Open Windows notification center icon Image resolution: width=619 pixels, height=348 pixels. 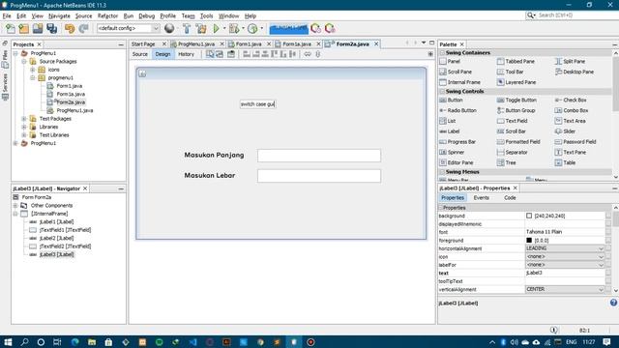[606, 341]
